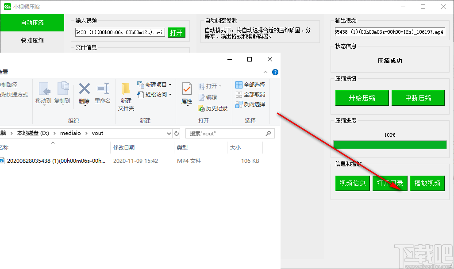
Task: Refresh the Explorer address bar
Action: (x=177, y=134)
